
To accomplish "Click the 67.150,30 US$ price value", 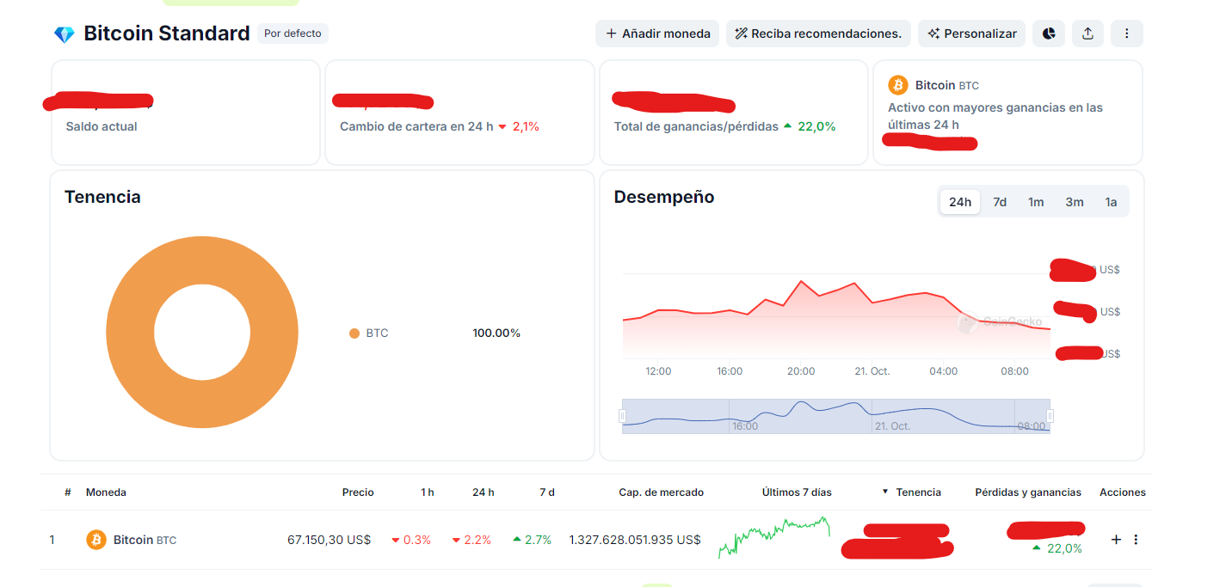I will (329, 540).
